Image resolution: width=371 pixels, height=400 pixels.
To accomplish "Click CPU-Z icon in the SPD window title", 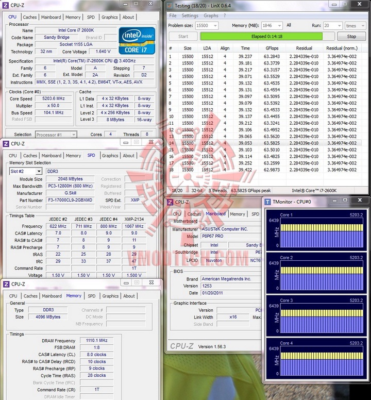I will [6, 144].
